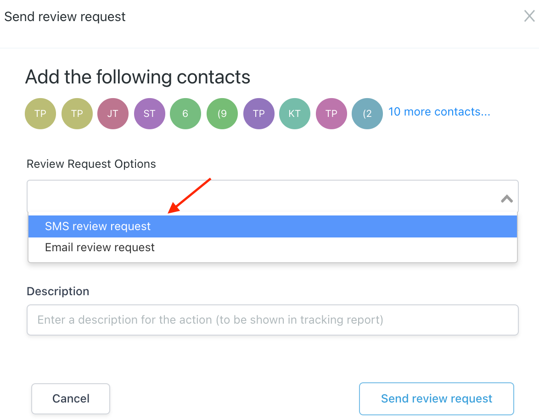Viewport: 539px width, 419px height.
Task: Select the JT contact avatar
Action: point(113,114)
